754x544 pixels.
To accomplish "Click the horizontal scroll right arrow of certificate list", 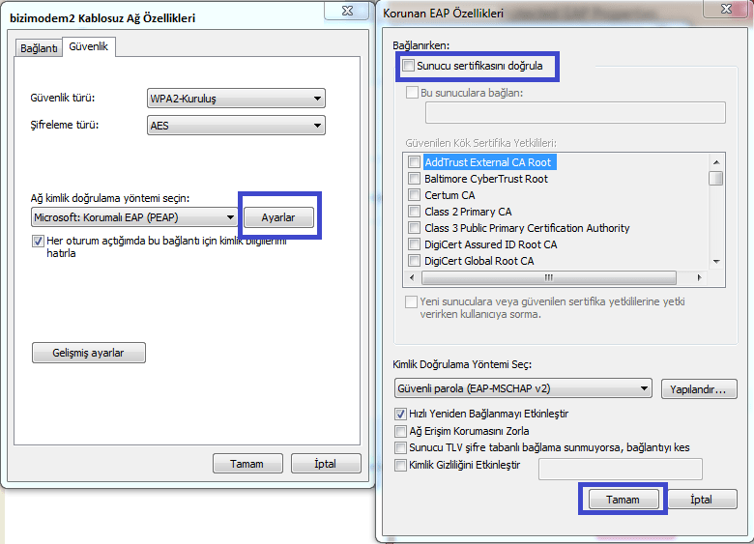I will (x=699, y=277).
